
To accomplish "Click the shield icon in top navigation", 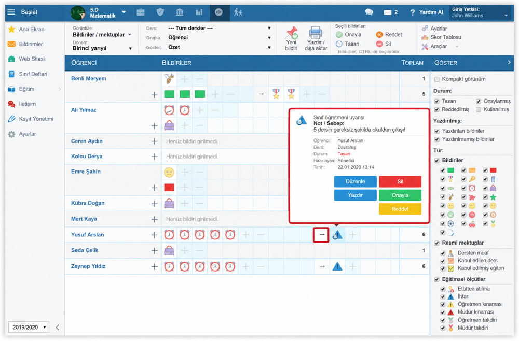I will point(160,12).
